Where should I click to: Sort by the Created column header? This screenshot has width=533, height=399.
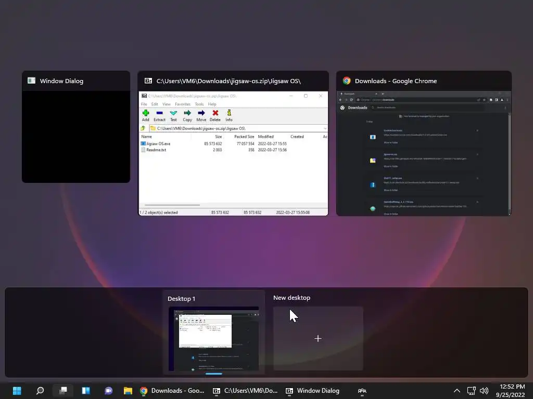click(297, 137)
